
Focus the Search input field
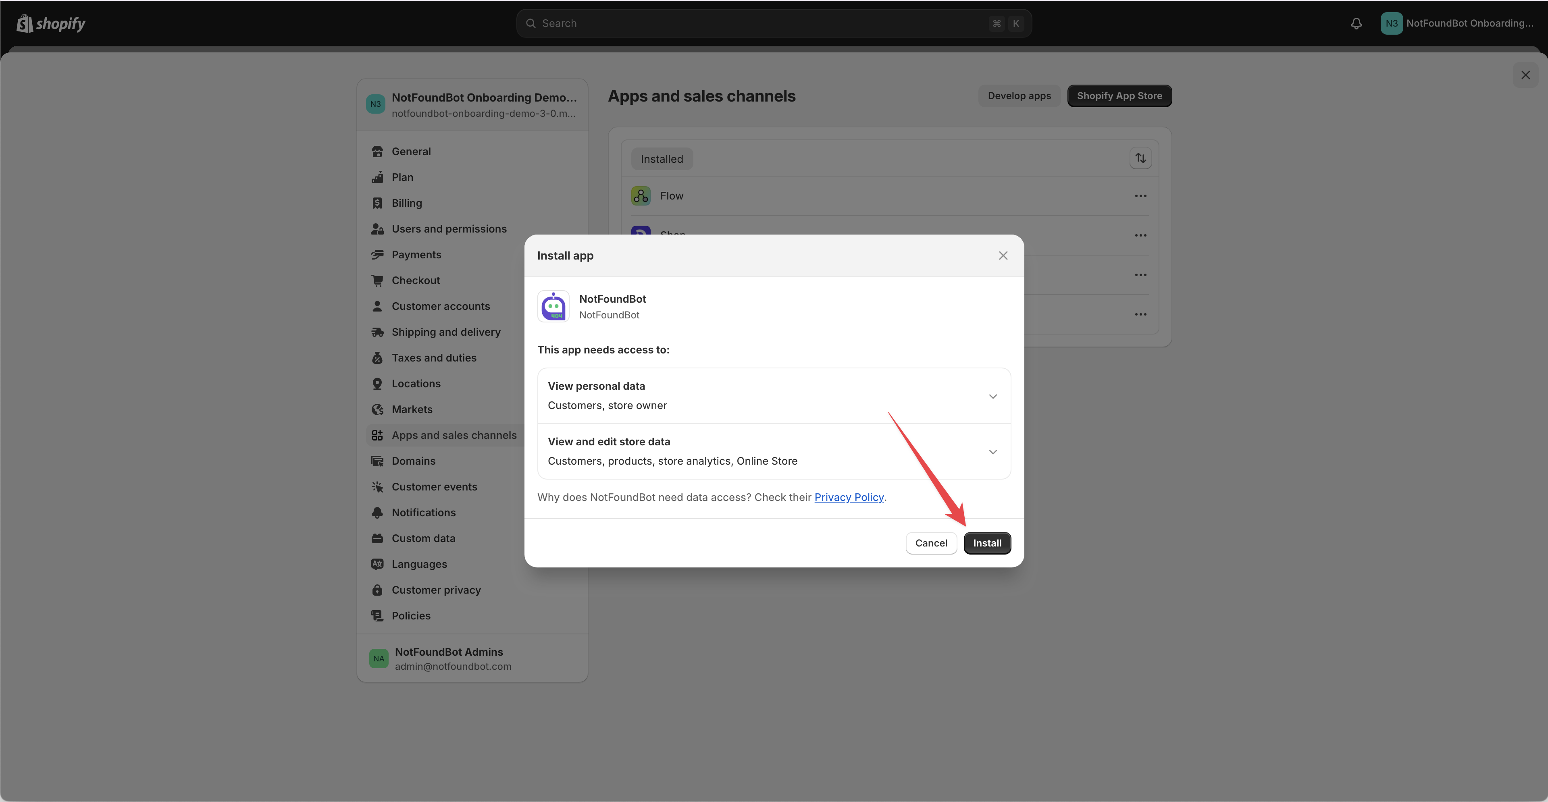pyautogui.click(x=774, y=23)
